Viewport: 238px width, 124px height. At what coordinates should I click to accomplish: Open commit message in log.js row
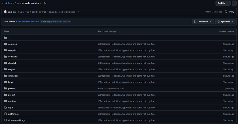tap(127, 107)
